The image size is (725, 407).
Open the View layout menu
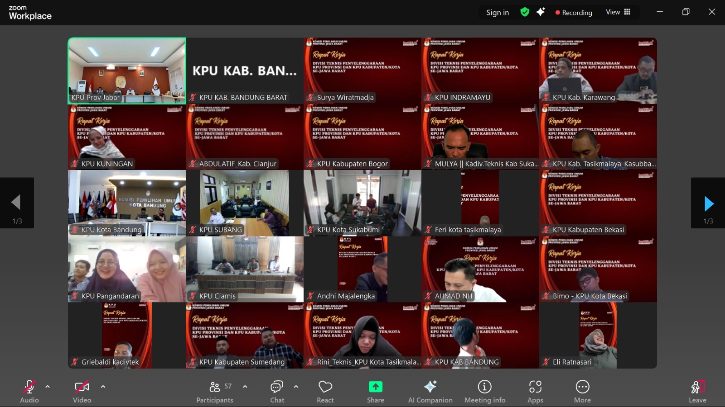point(618,12)
